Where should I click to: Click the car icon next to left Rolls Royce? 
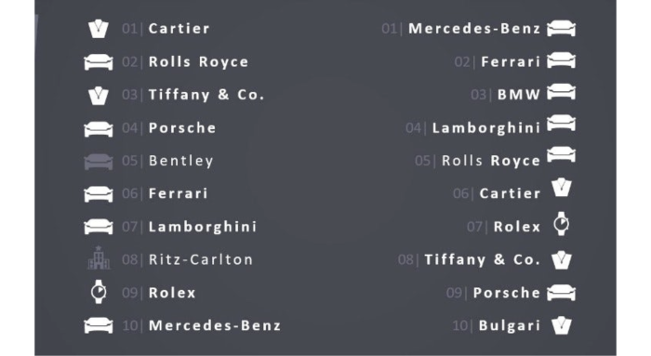(99, 62)
